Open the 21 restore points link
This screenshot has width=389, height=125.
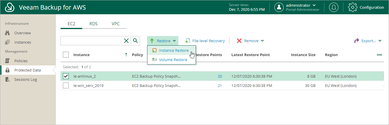pyautogui.click(x=220, y=85)
